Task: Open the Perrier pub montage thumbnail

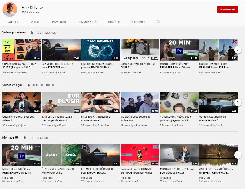Action: pyautogui.click(x=140, y=155)
